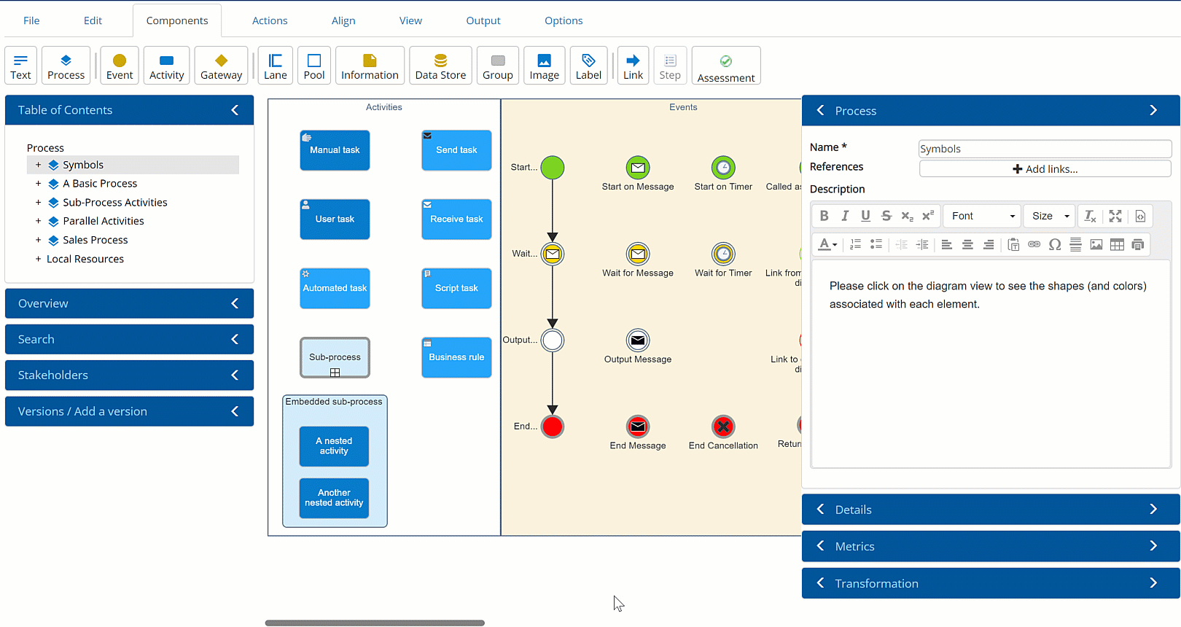Image resolution: width=1181 pixels, height=627 pixels.
Task: Toggle underline formatting
Action: tap(865, 216)
